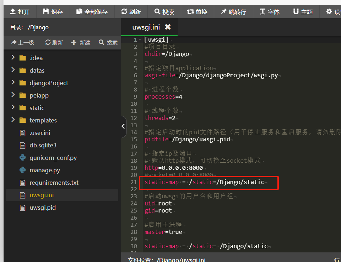Click the 上一级 (Up one level) arrow icon

pyautogui.click(x=14, y=42)
